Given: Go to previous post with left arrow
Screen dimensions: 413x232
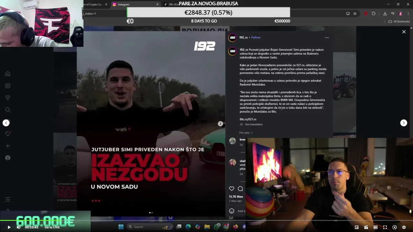Looking at the screenshot, I should (x=6, y=123).
